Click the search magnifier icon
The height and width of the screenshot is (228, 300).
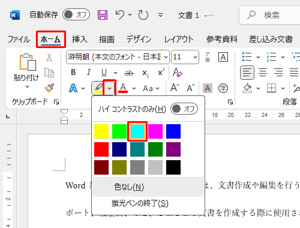(251, 15)
